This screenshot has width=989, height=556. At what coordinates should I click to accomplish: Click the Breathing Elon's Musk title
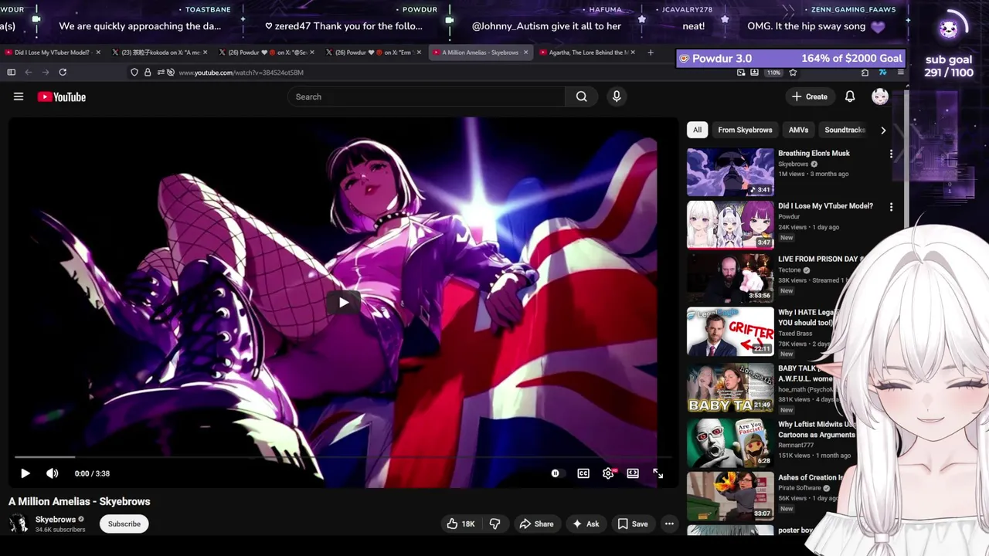tap(814, 153)
